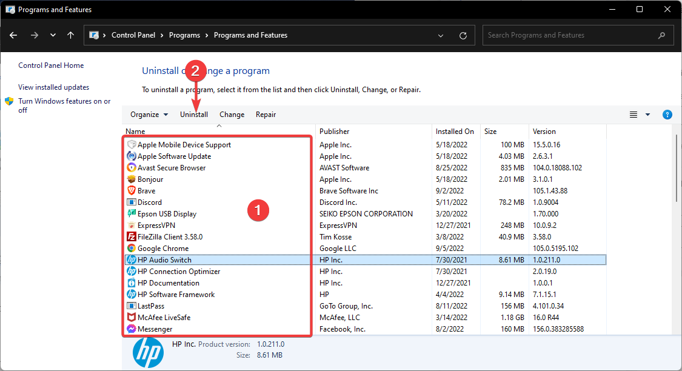Click the HP Connection Optimizer icon
This screenshot has width=682, height=371.
132,272
